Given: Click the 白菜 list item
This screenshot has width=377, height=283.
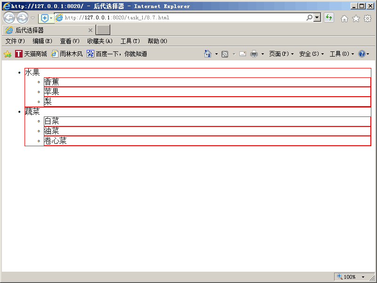Looking at the screenshot, I should click(207, 121).
